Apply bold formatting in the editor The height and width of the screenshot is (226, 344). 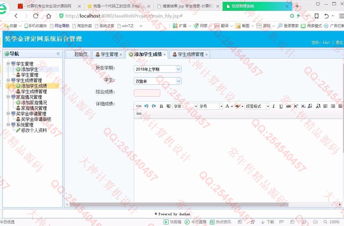coord(161,106)
